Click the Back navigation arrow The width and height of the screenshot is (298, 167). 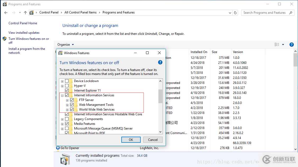pos(6,13)
